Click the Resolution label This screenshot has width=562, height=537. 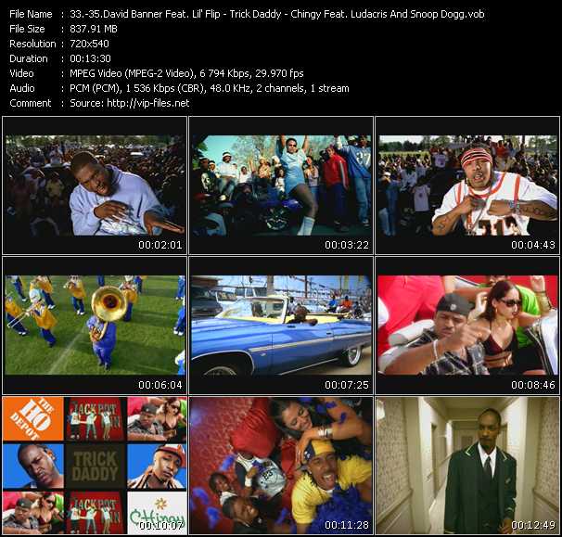coord(32,44)
